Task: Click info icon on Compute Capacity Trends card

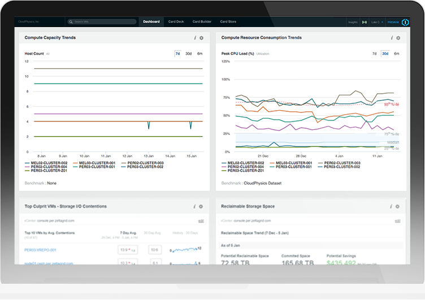Action: 195,38
